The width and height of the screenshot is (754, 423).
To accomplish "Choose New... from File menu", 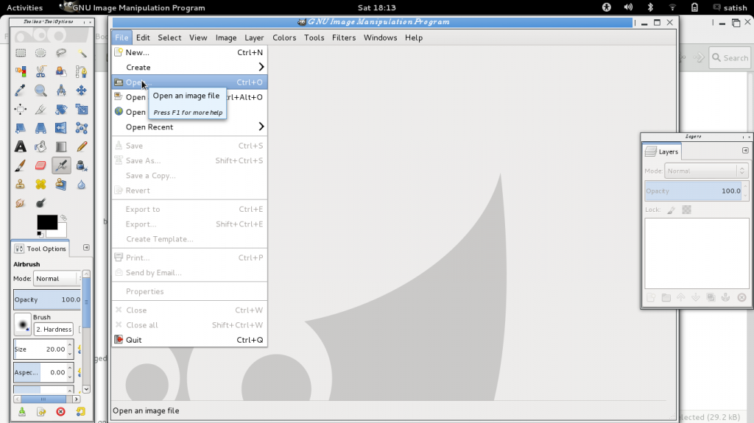I will [189, 52].
